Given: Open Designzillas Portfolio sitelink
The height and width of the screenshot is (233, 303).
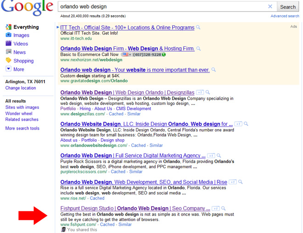Looking at the screenshot, I should click(x=68, y=108).
